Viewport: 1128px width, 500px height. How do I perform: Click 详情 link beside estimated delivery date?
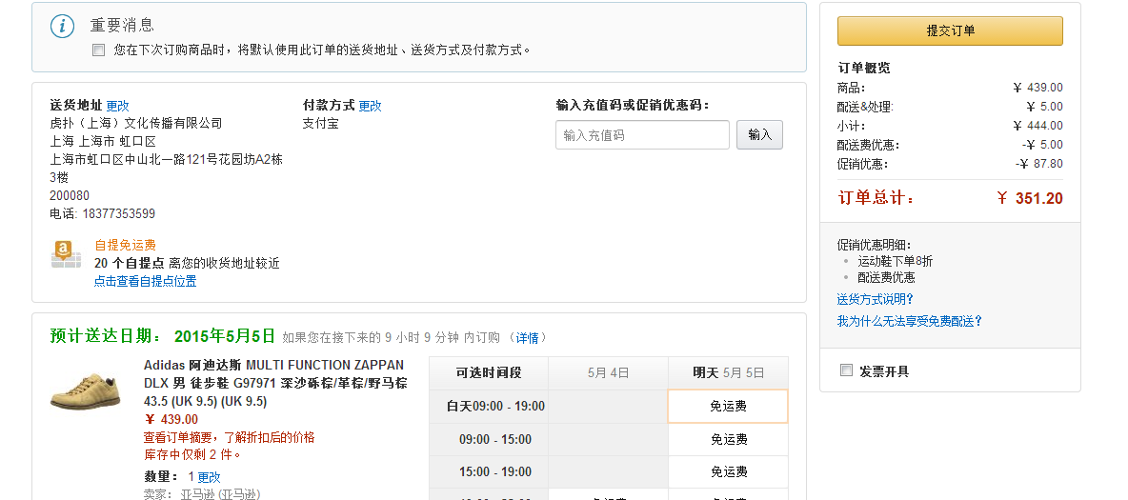point(527,337)
